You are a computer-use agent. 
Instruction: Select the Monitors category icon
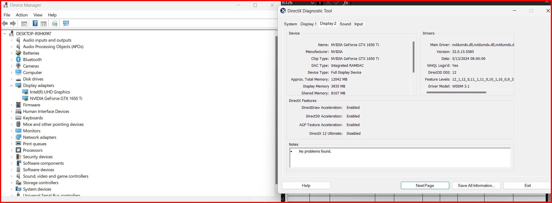tap(18, 131)
